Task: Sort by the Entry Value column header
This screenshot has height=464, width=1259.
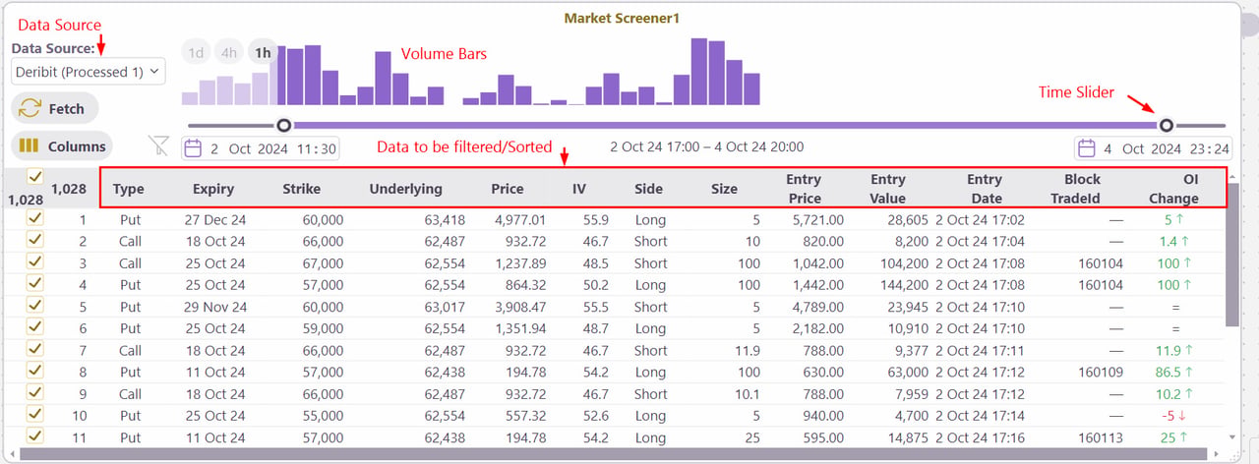Action: pos(888,189)
